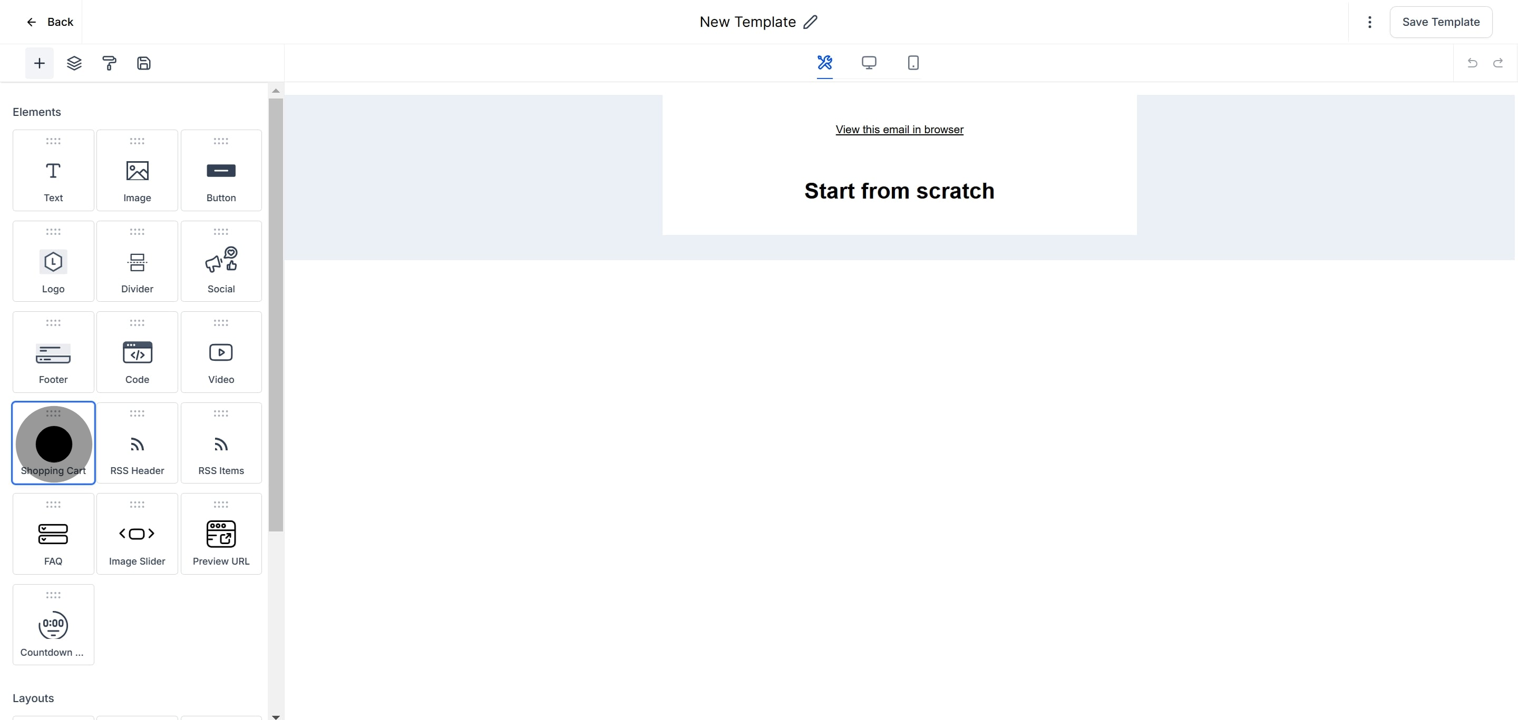This screenshot has width=1518, height=720.
Task: Select the Code element
Action: pyautogui.click(x=137, y=352)
